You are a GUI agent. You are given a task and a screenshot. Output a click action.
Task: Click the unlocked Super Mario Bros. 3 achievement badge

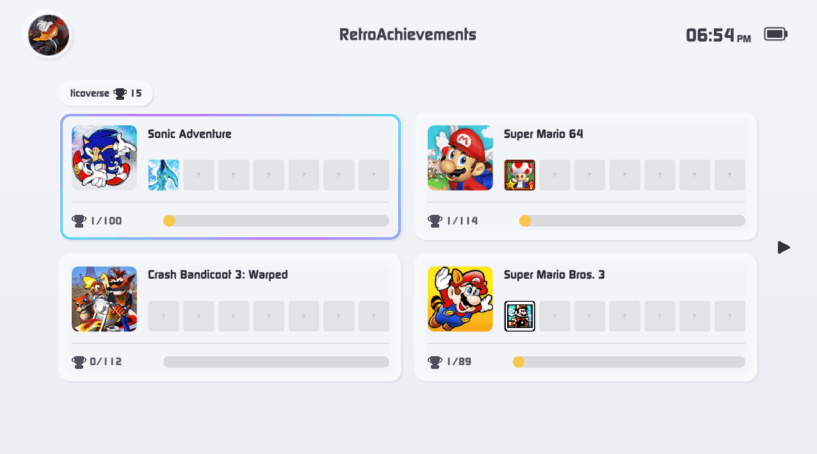520,316
